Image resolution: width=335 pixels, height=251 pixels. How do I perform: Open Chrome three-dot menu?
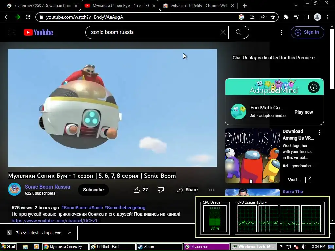(328, 17)
